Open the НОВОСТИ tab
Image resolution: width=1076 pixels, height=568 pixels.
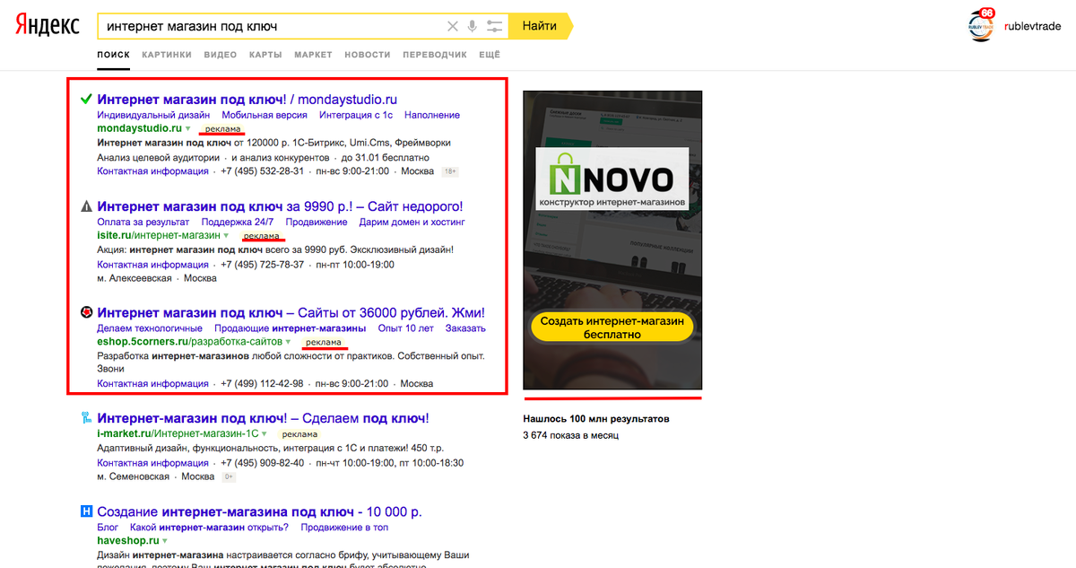(368, 55)
